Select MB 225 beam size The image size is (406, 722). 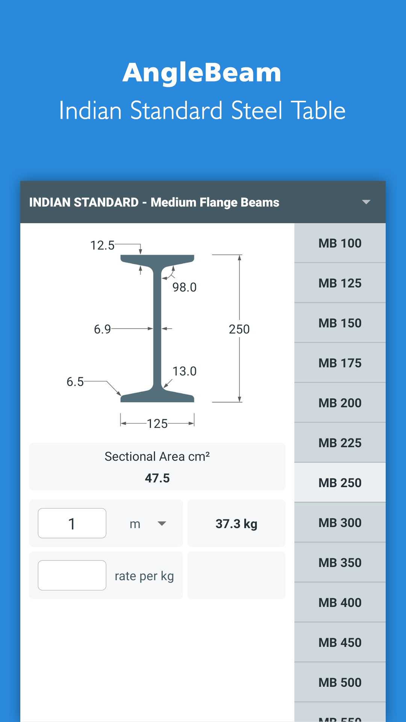[339, 443]
